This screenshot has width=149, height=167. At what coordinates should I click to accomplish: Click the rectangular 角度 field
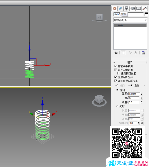pos(134,119)
